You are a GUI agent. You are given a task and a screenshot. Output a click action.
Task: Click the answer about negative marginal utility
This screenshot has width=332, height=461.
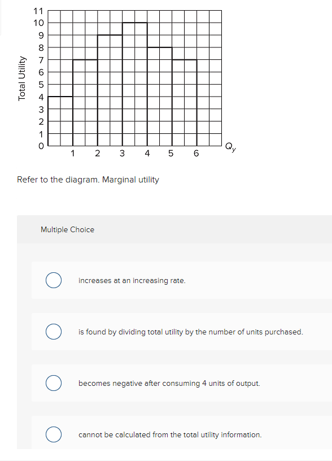click(169, 383)
